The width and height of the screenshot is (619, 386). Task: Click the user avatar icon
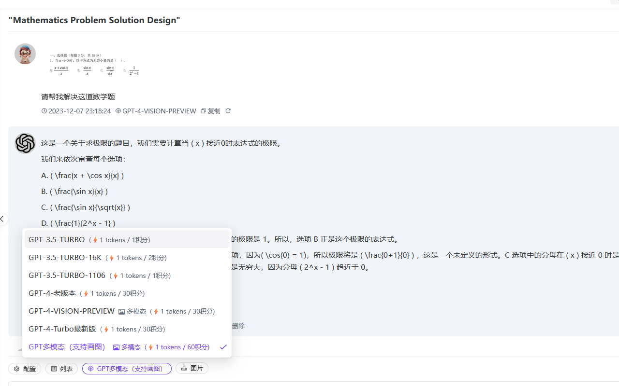coord(25,54)
